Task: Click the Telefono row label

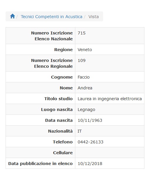Action: pyautogui.click(x=63, y=142)
